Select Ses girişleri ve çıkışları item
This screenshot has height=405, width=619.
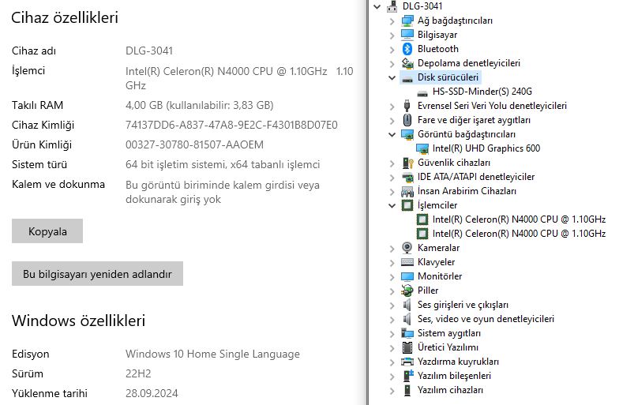(x=463, y=305)
